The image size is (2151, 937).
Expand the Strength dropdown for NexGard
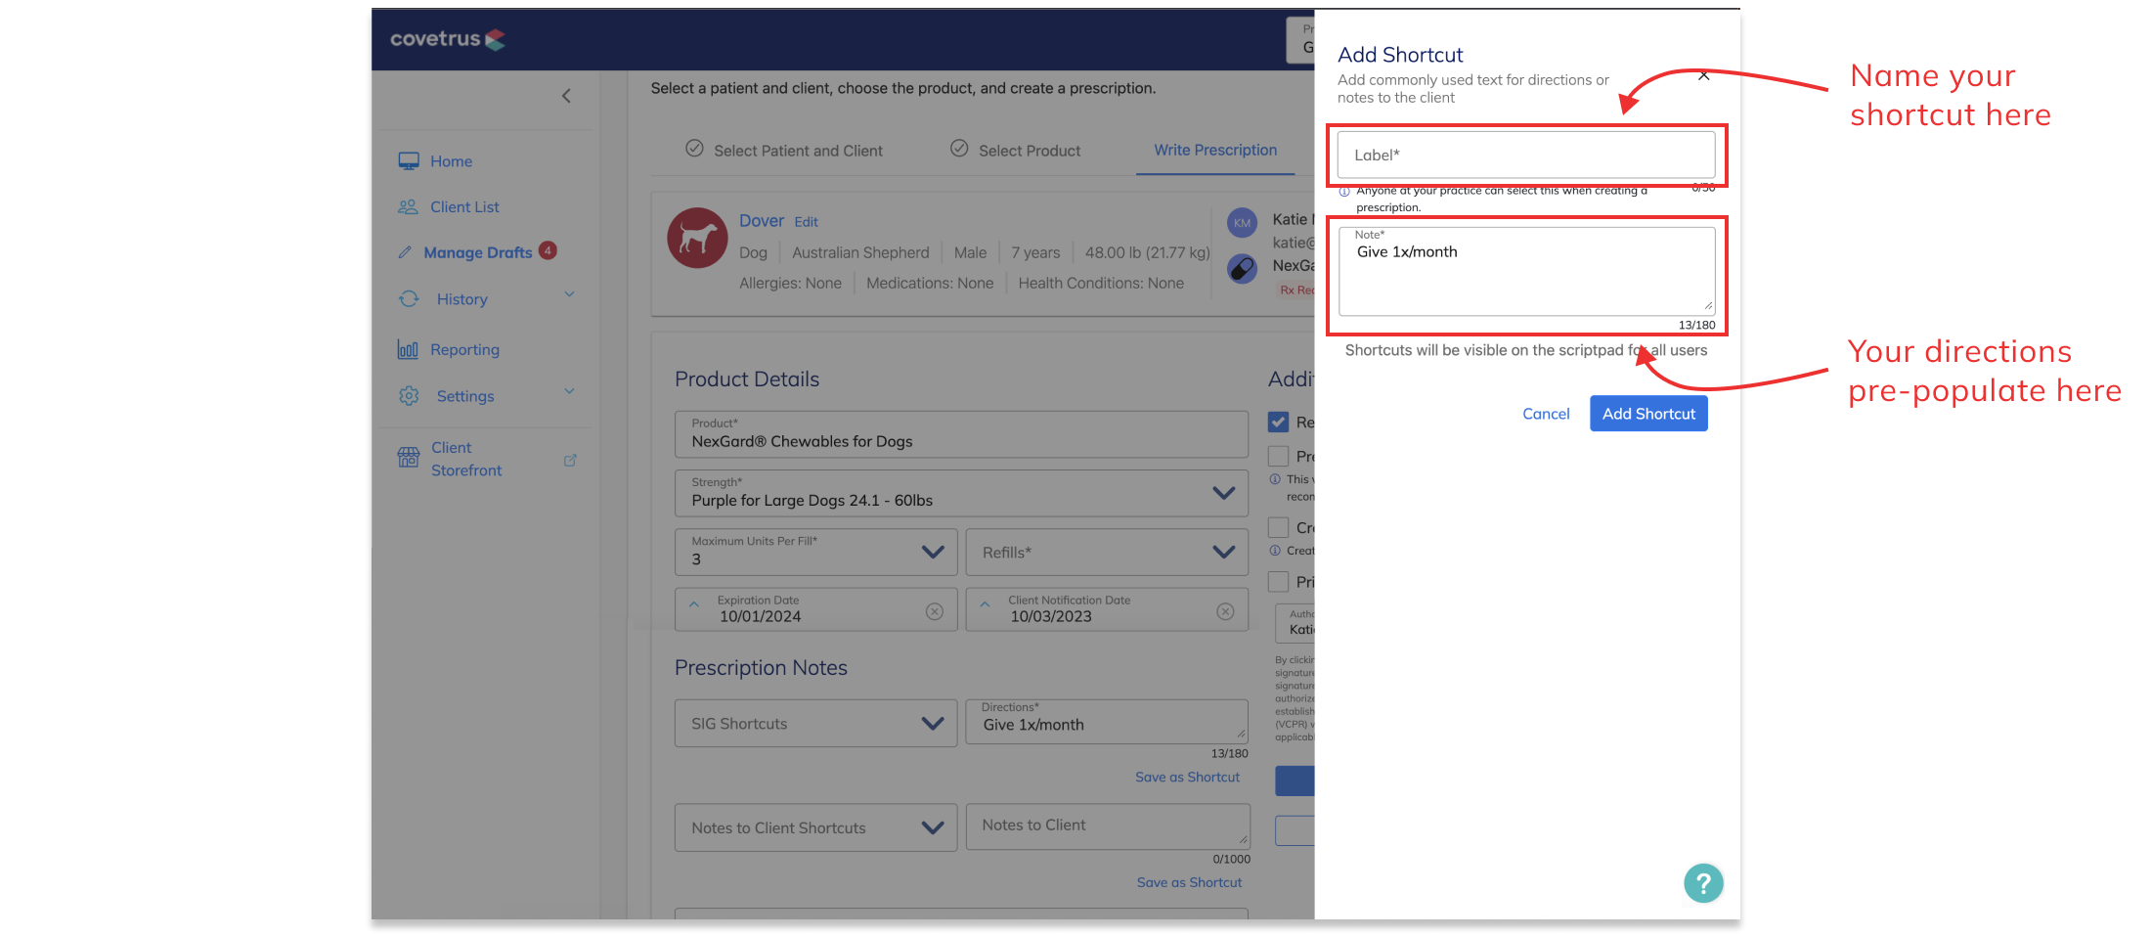click(1224, 493)
